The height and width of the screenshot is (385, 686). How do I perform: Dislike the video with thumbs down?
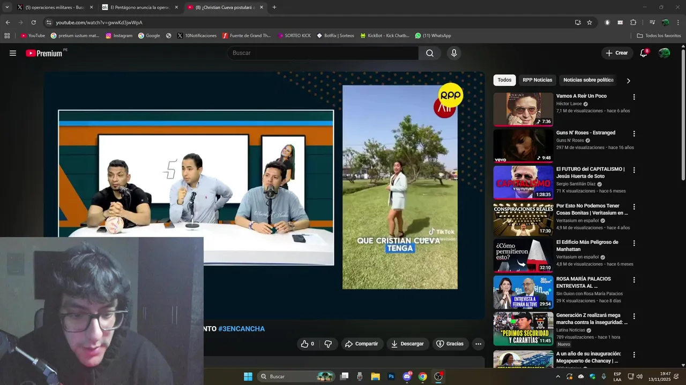pyautogui.click(x=328, y=344)
